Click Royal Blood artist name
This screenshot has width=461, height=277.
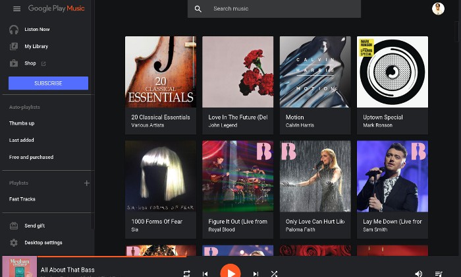pos(221,230)
